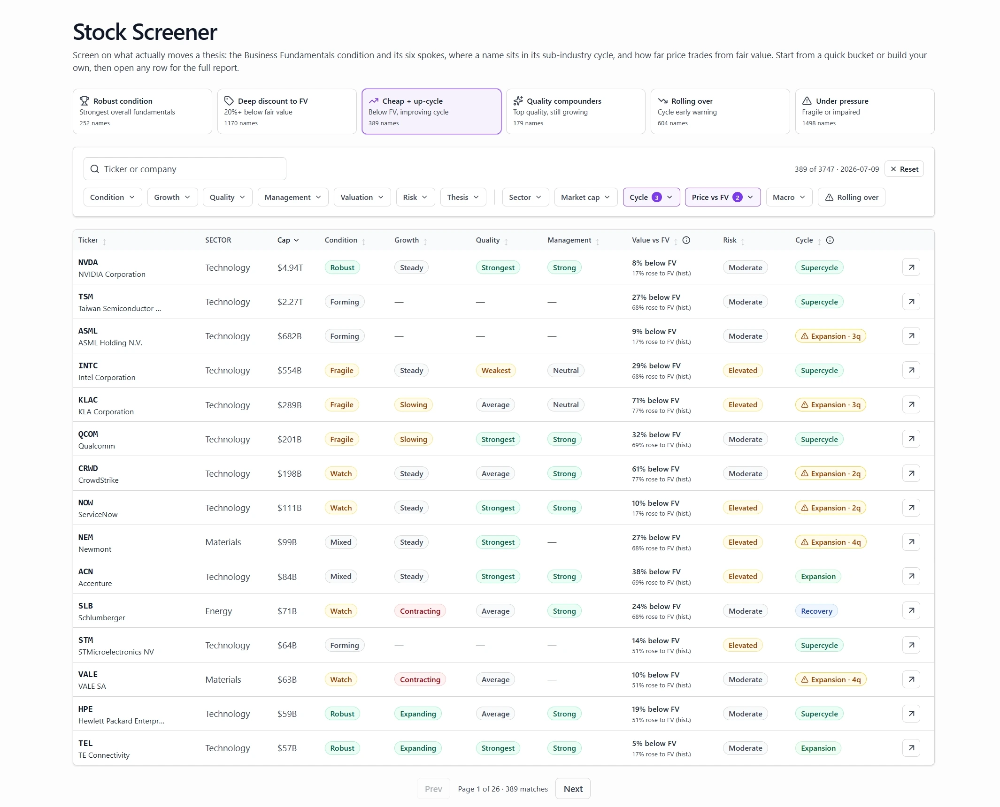Open the NVDA row report arrow
Screen dimensions: 1000x807
[x=911, y=267]
